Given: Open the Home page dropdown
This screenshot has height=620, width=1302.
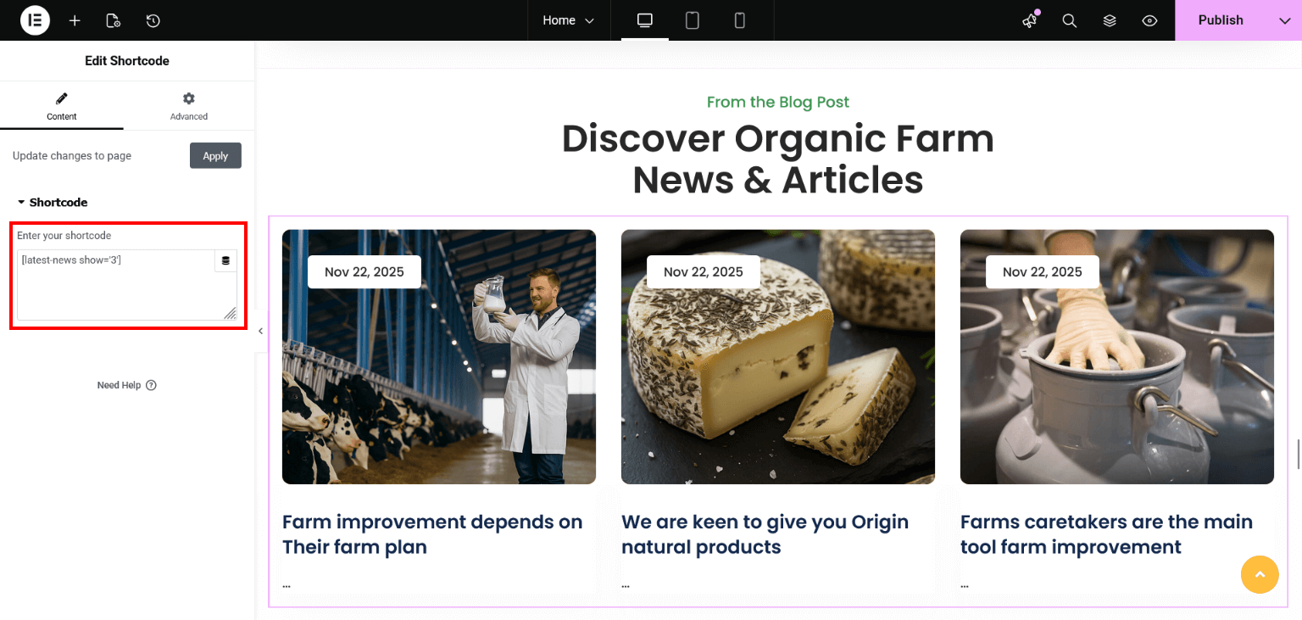Looking at the screenshot, I should tap(568, 20).
